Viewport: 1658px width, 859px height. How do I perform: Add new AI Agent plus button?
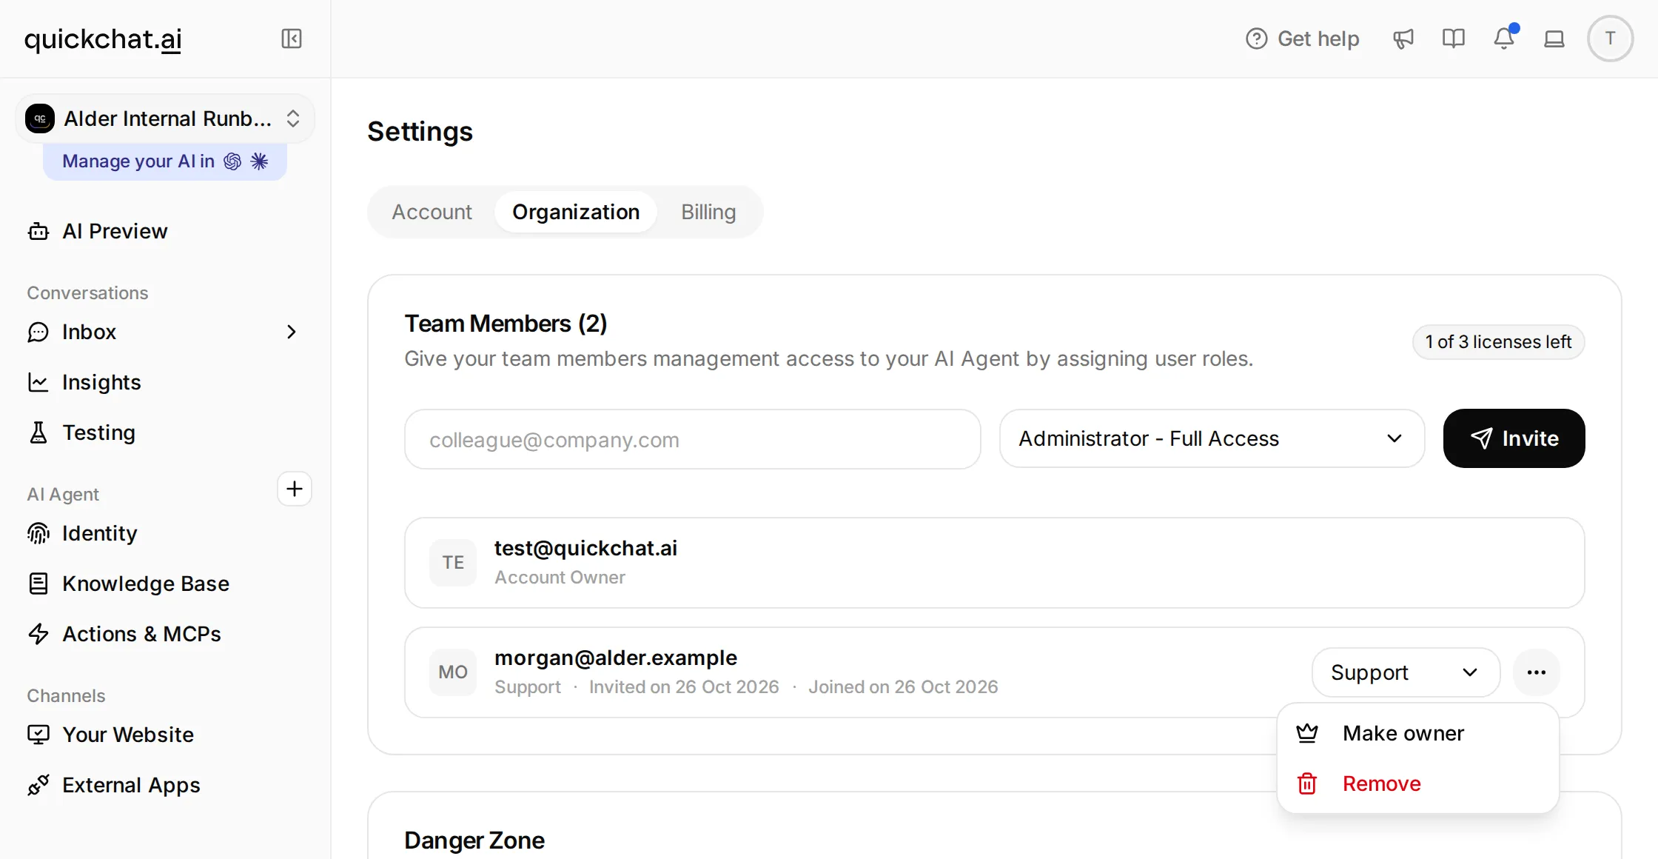coord(295,489)
